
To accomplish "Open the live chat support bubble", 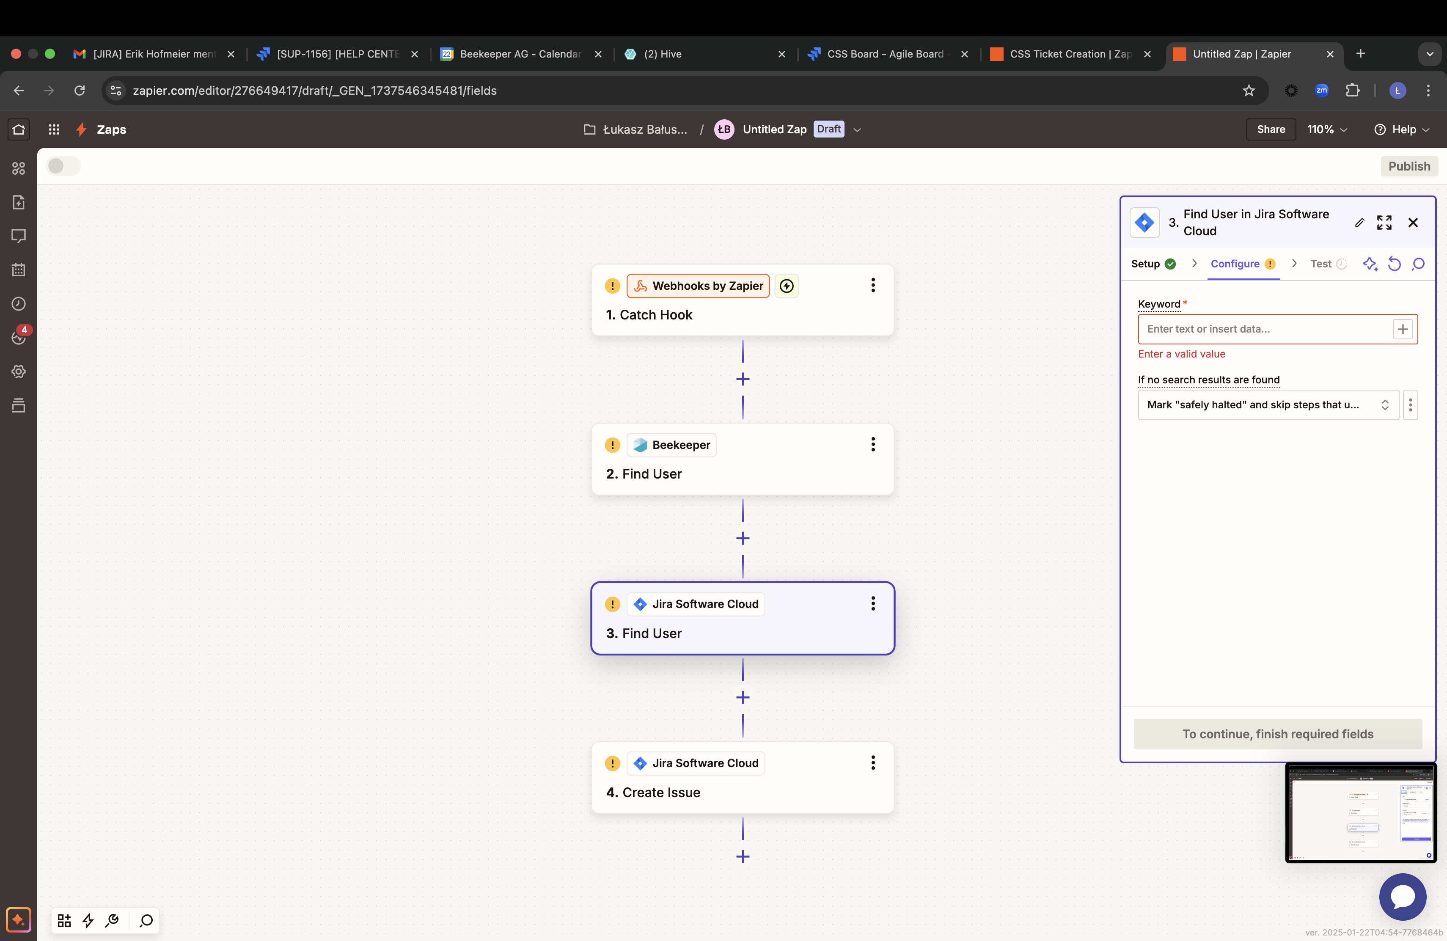I will (x=1403, y=897).
